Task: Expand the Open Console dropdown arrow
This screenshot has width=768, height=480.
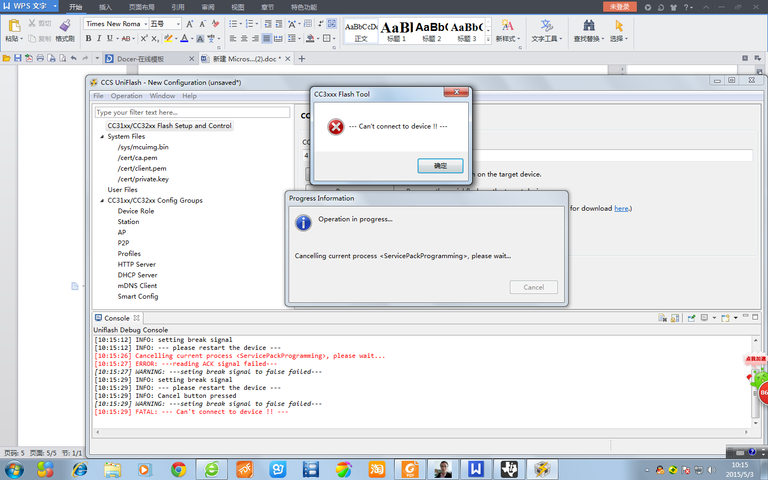Action: tap(735, 318)
